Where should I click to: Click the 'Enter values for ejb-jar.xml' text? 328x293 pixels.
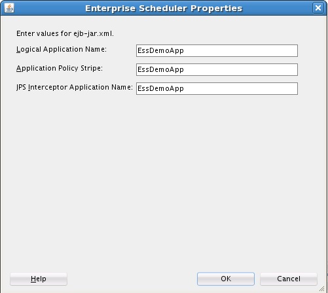pos(65,33)
